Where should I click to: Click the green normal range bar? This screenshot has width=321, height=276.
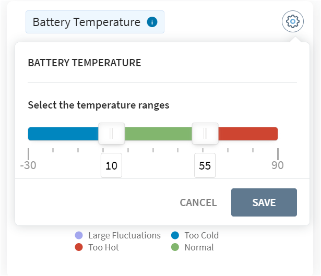point(158,134)
